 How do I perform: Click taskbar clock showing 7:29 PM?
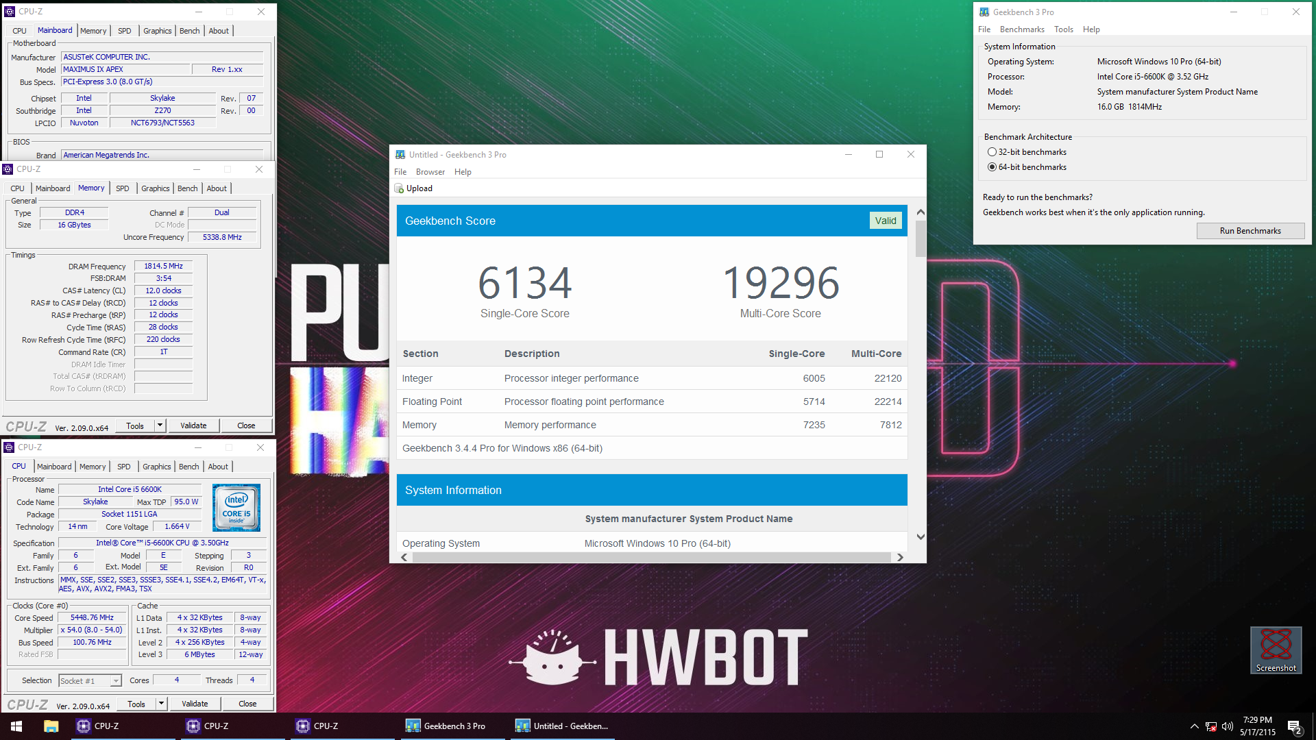point(1257,726)
